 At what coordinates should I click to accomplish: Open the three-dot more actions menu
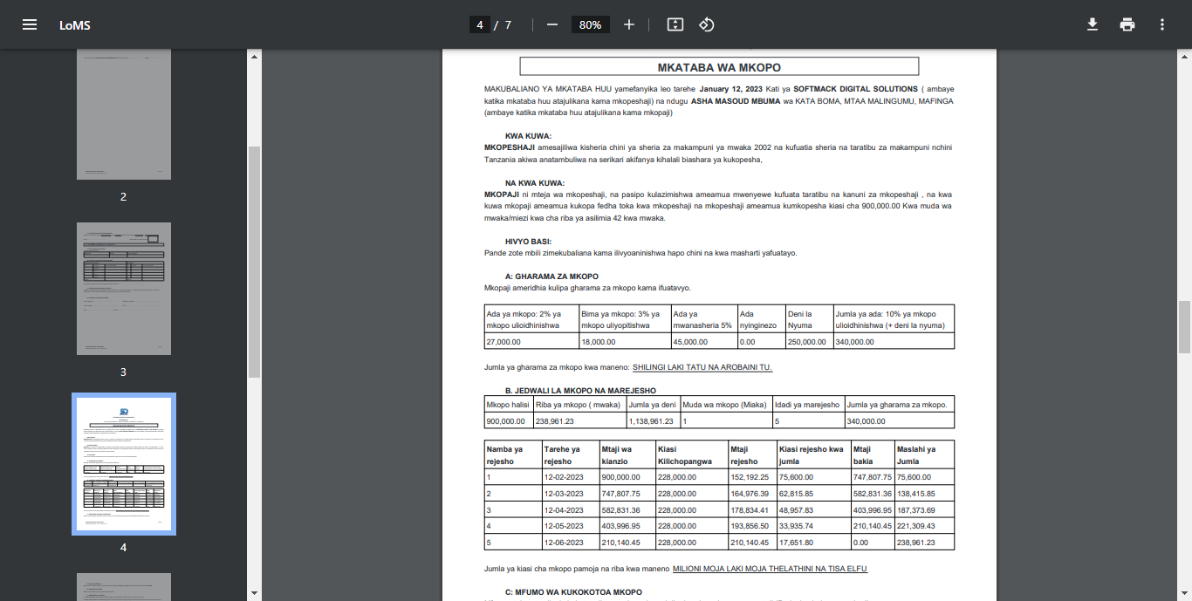click(1162, 24)
